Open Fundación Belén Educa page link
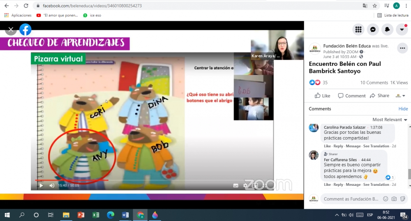Image resolution: width=411 pixels, height=221 pixels. click(347, 46)
